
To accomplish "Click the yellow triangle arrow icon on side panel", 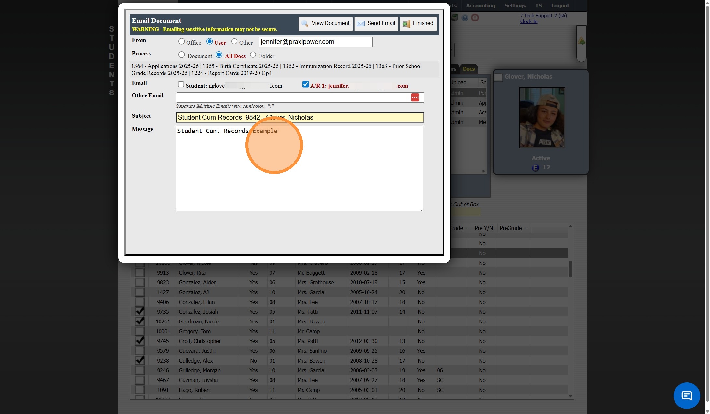I will click(581, 41).
